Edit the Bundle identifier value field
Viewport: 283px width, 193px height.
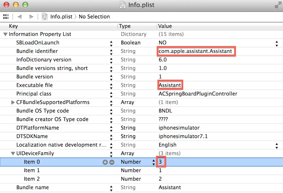click(x=195, y=51)
